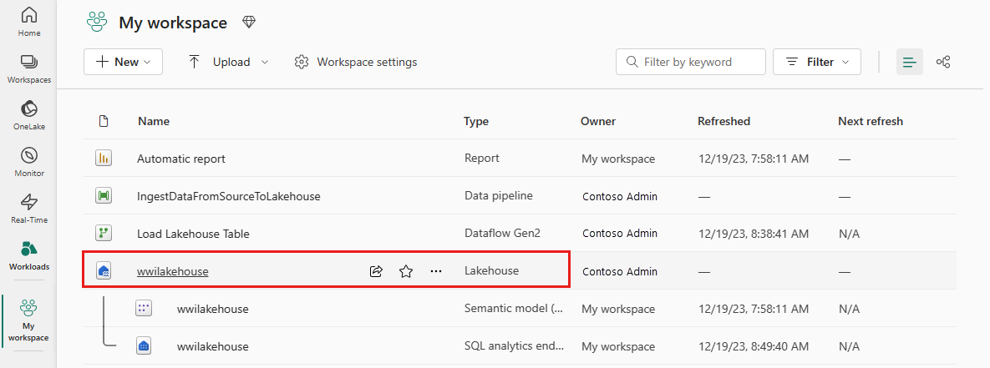Switch to lineage view

click(x=943, y=62)
